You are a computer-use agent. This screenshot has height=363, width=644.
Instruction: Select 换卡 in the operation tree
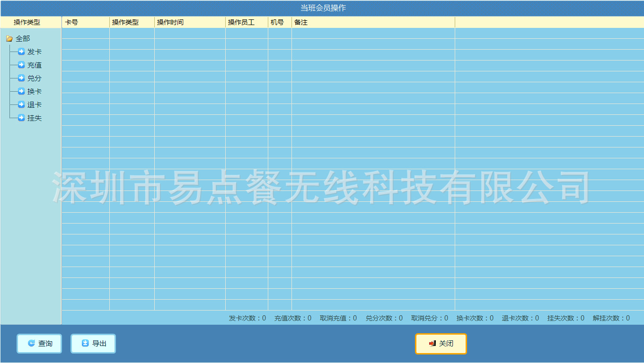click(35, 92)
